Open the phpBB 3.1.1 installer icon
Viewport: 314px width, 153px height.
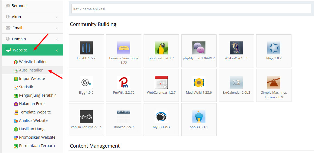point(199,117)
